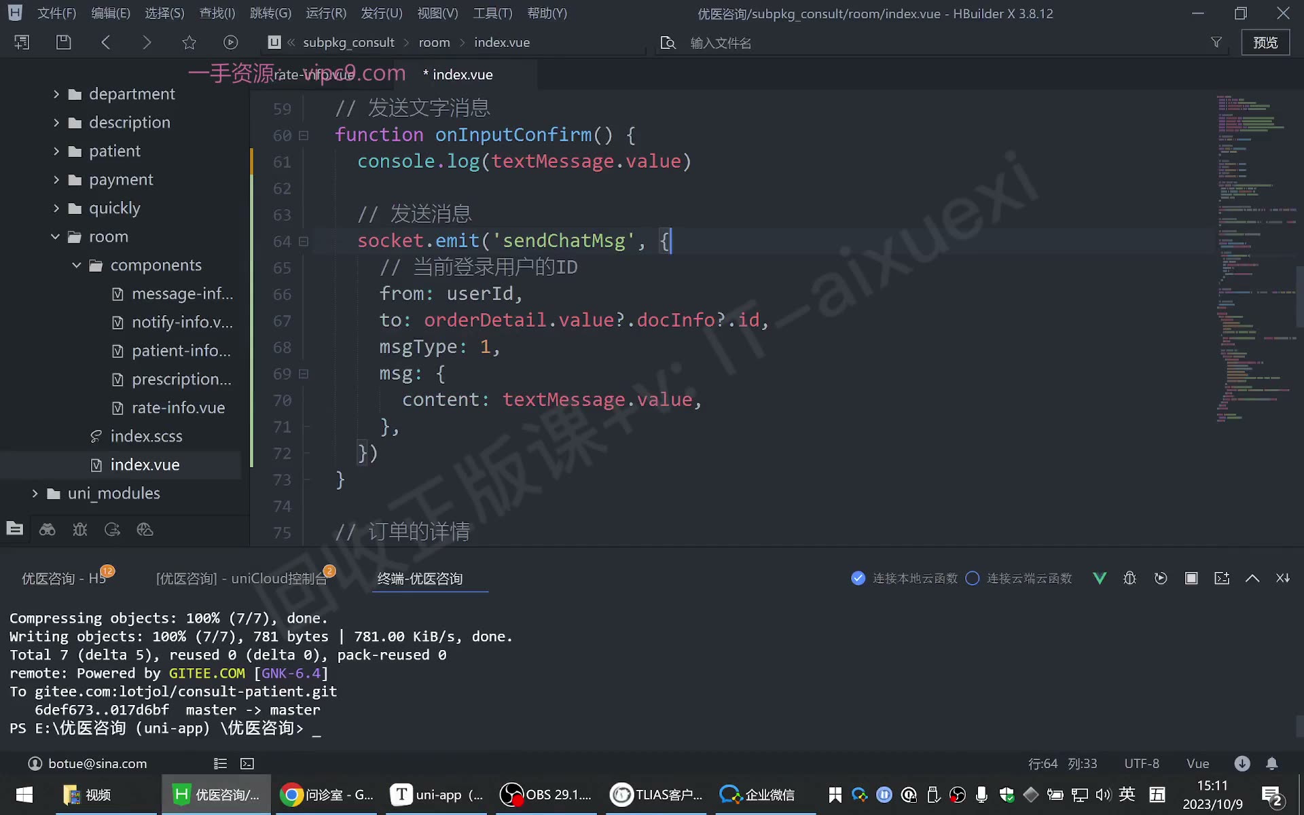Click the code minimap overview
This screenshot has height=815, width=1304.
[x=1255, y=258]
